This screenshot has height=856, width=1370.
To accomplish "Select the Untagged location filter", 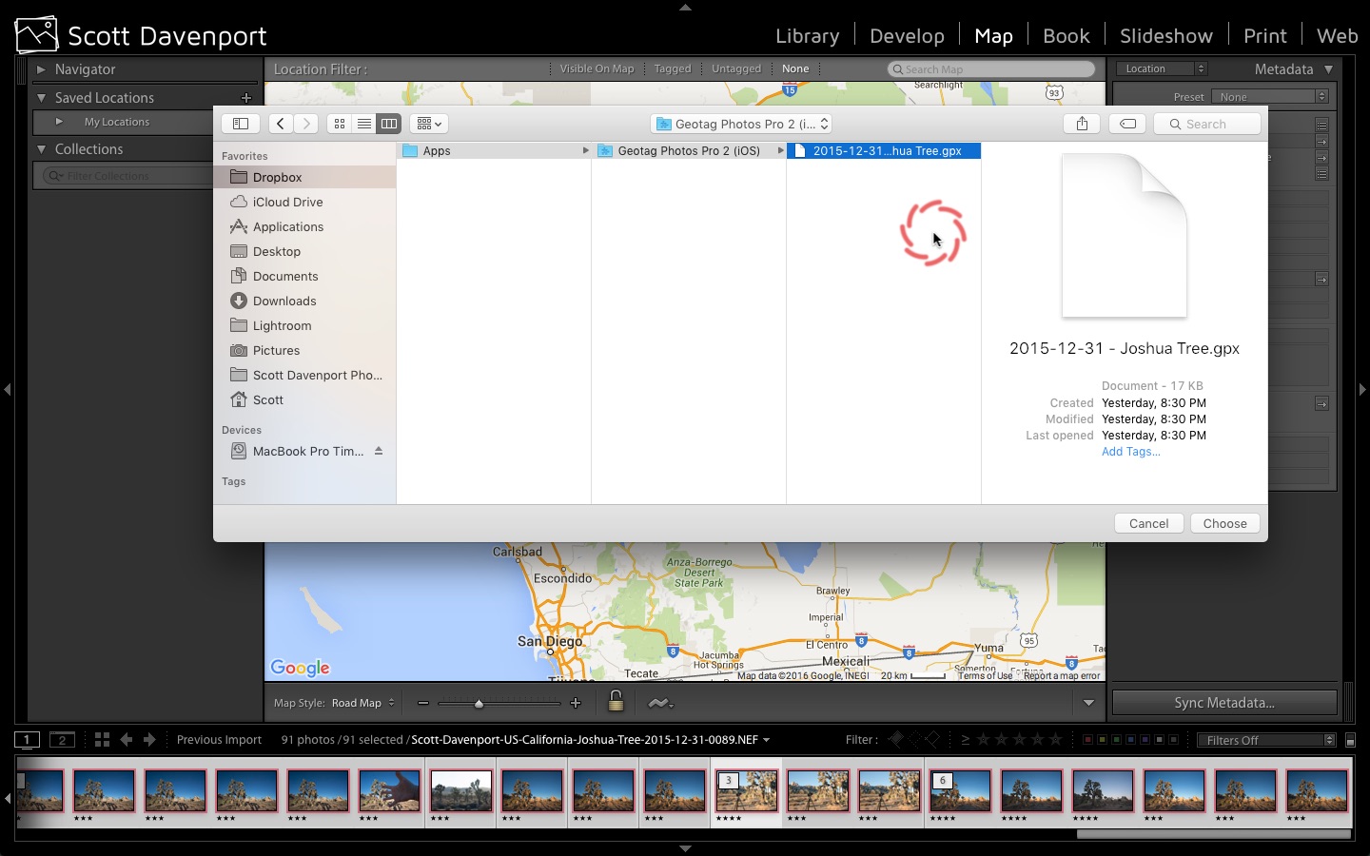I will coord(736,68).
